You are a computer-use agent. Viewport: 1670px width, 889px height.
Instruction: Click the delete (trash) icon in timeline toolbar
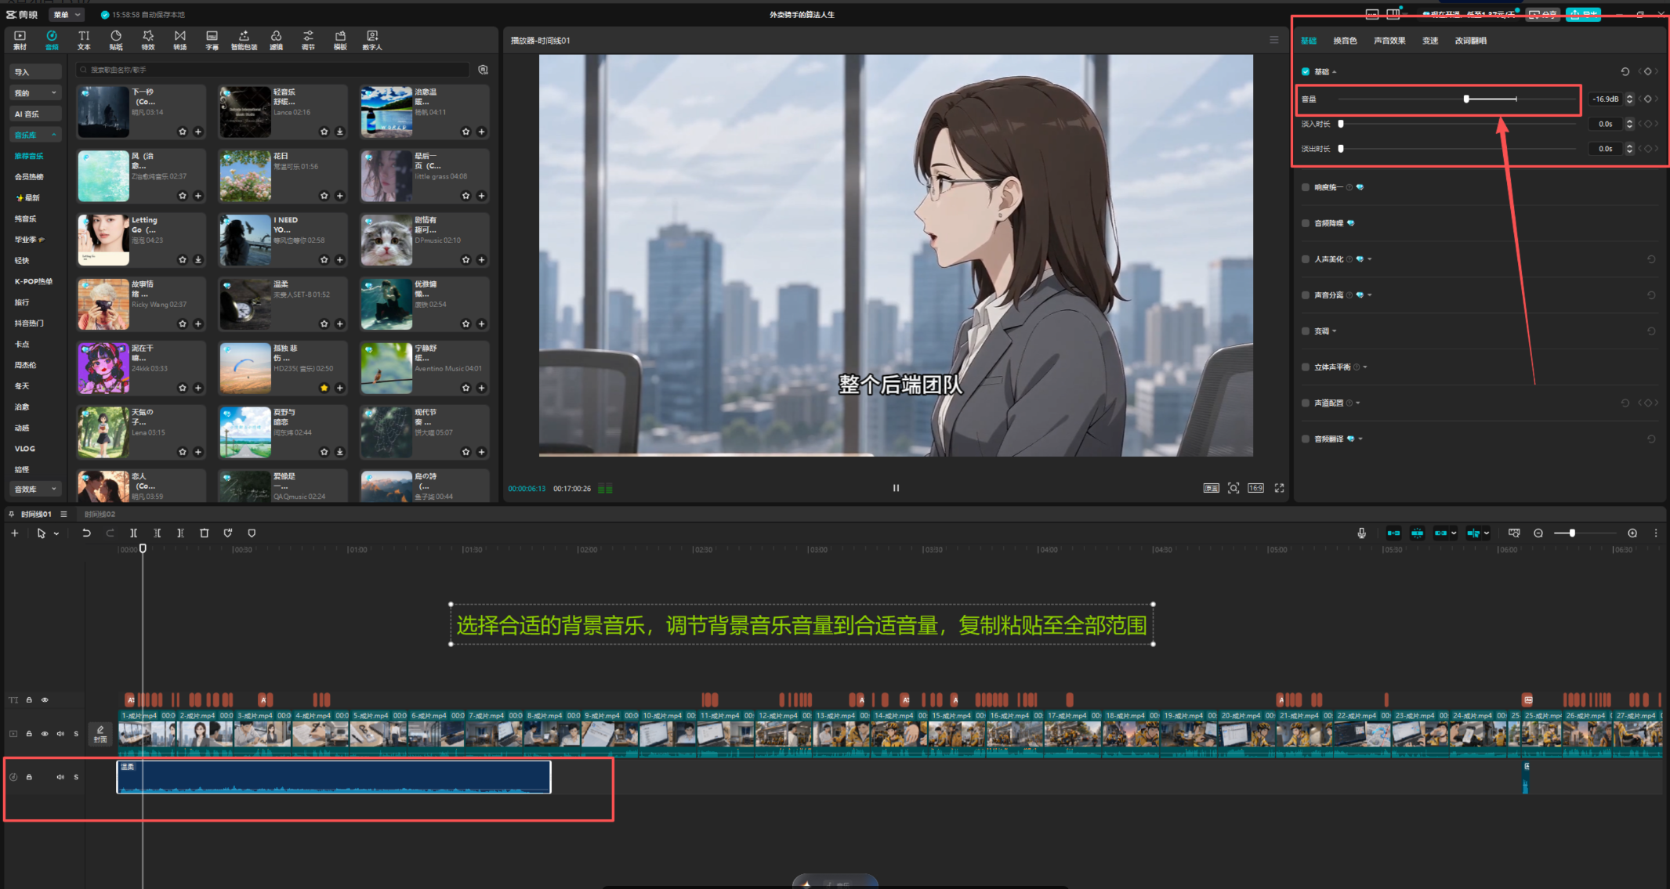205,533
